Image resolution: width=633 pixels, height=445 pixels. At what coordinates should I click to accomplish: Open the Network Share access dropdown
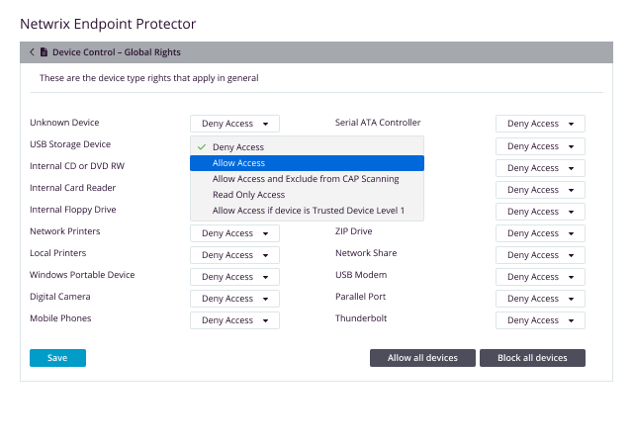[540, 255]
